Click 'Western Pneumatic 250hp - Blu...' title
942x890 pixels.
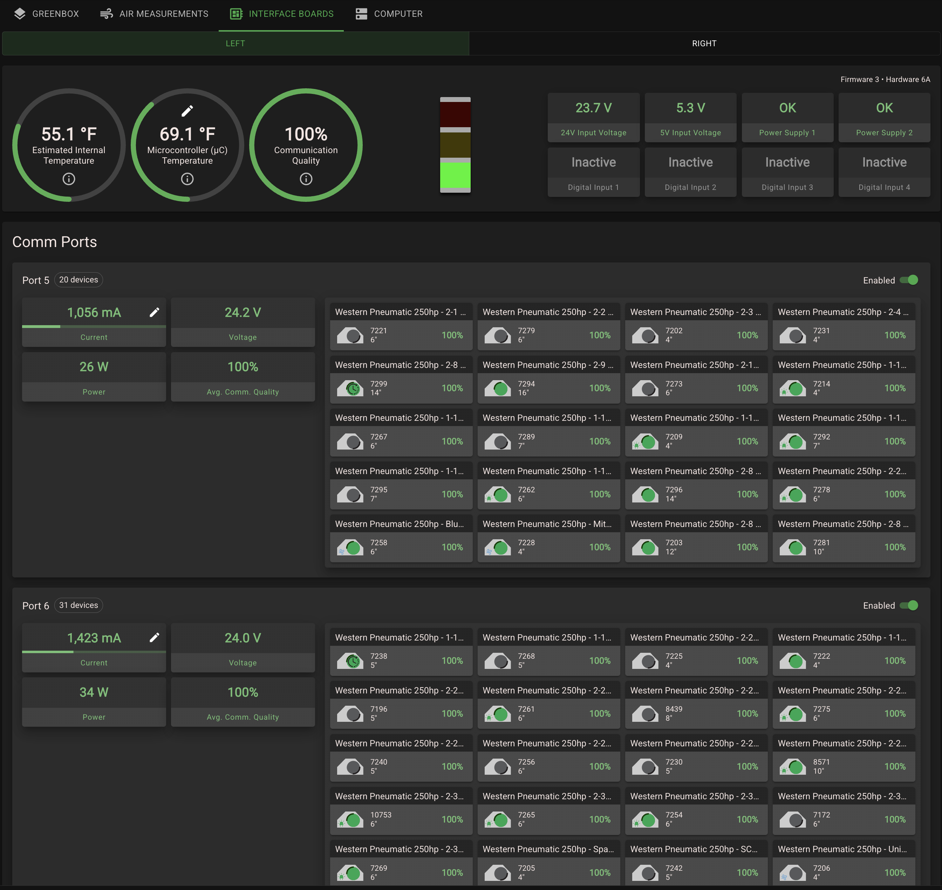[400, 524]
